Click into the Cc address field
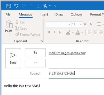 (76, 63)
